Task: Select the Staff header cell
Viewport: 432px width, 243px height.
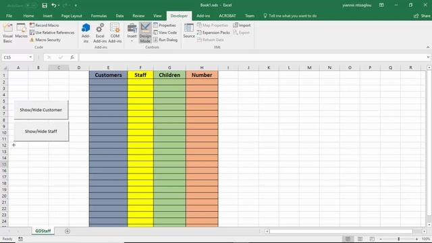Action: click(140, 75)
